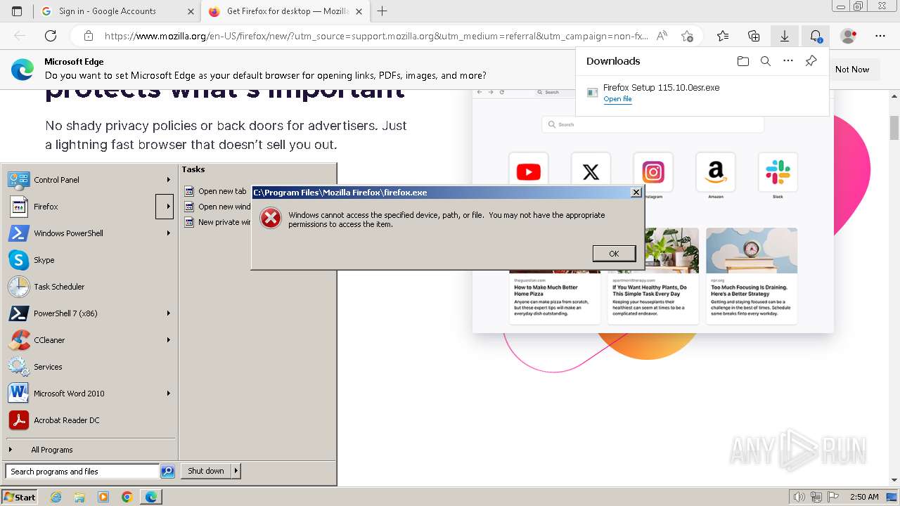Launch Acrobat Reader DC
Viewport: 900px width, 506px height.
pyautogui.click(x=89, y=420)
